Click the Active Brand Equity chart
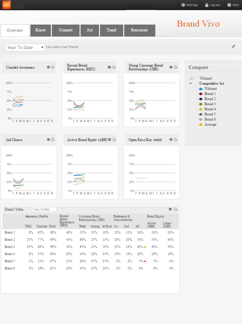242x324 pixels. pyautogui.click(x=90, y=173)
